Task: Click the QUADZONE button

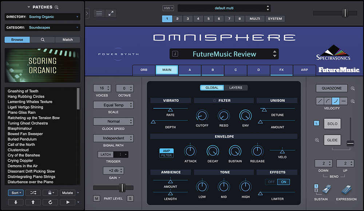Action: [332, 88]
